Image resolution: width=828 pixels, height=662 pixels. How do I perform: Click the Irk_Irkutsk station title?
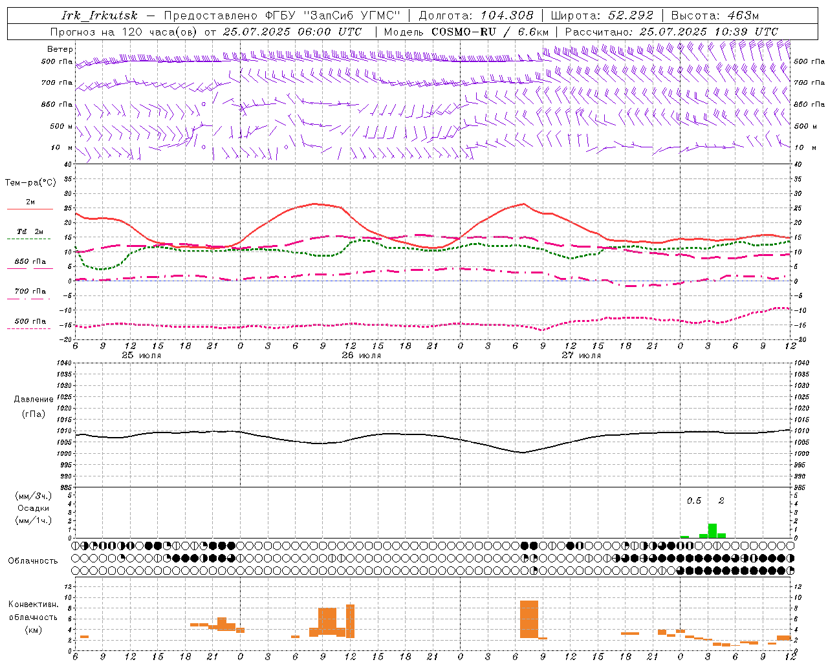pos(99,16)
